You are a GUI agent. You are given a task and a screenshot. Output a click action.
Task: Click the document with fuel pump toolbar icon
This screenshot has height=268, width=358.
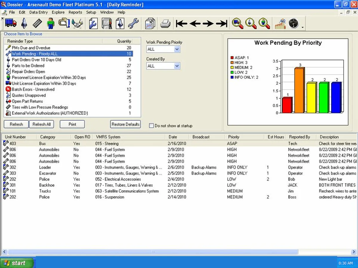(x=107, y=24)
